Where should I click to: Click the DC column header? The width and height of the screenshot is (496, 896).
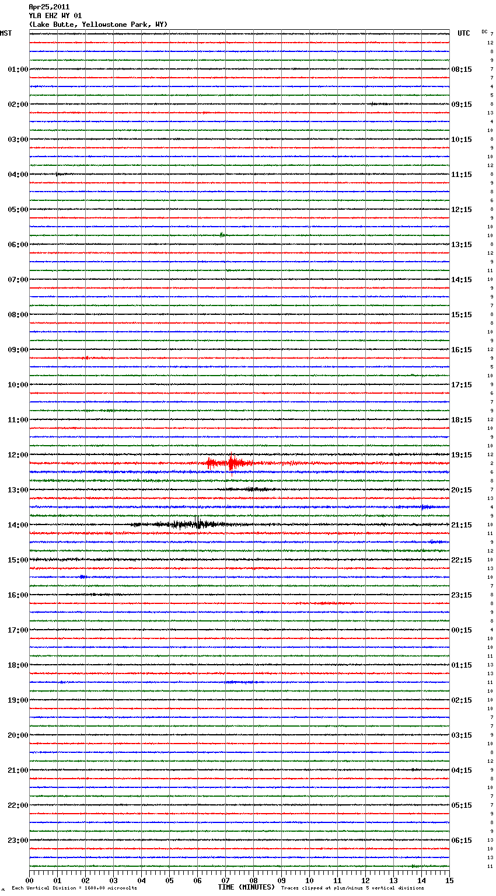[484, 32]
